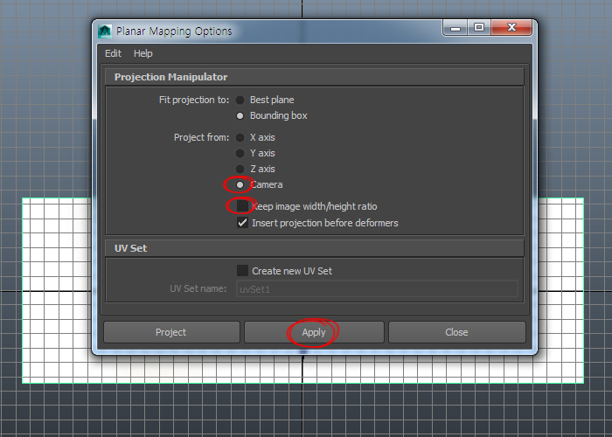Select Camera as projection source
This screenshot has width=612, height=437.
(240, 184)
